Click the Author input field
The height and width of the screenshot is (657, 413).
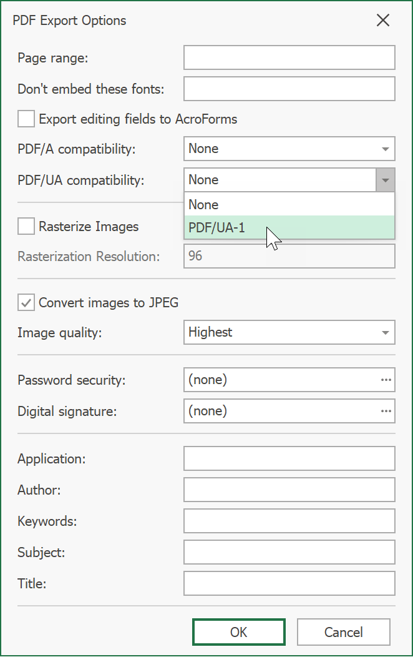point(289,490)
